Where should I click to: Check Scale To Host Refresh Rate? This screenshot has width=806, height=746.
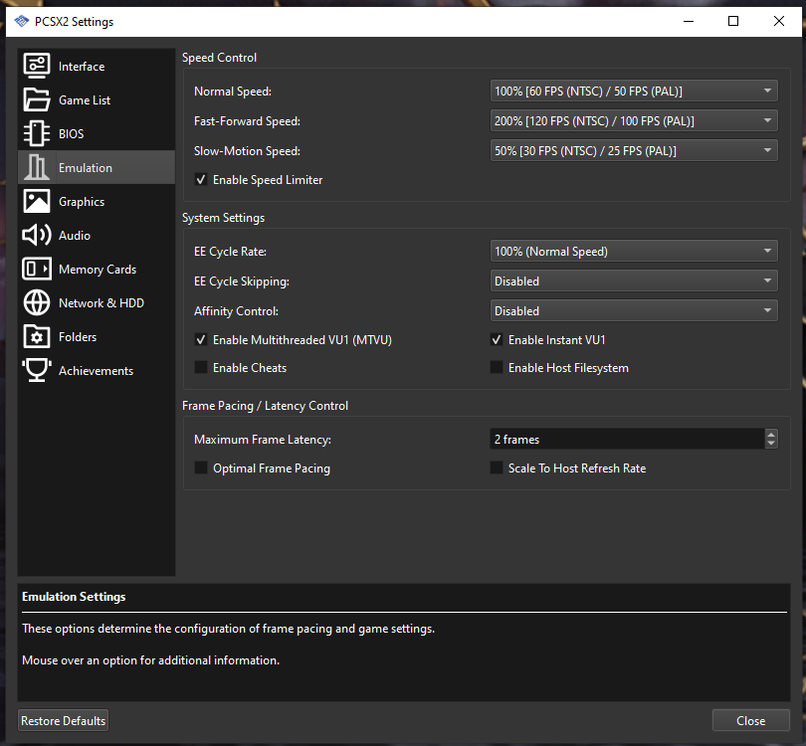click(497, 468)
